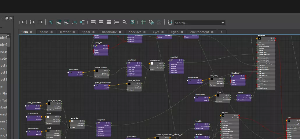
Task: Click the noise2 node black swatch
Action: click(x=48, y=131)
